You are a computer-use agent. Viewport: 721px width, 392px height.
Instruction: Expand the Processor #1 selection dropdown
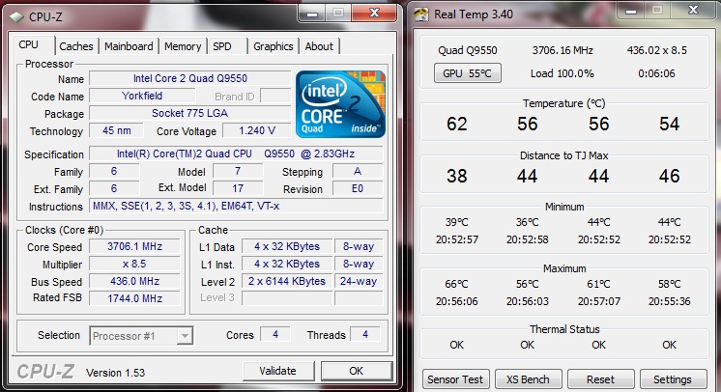tap(185, 336)
